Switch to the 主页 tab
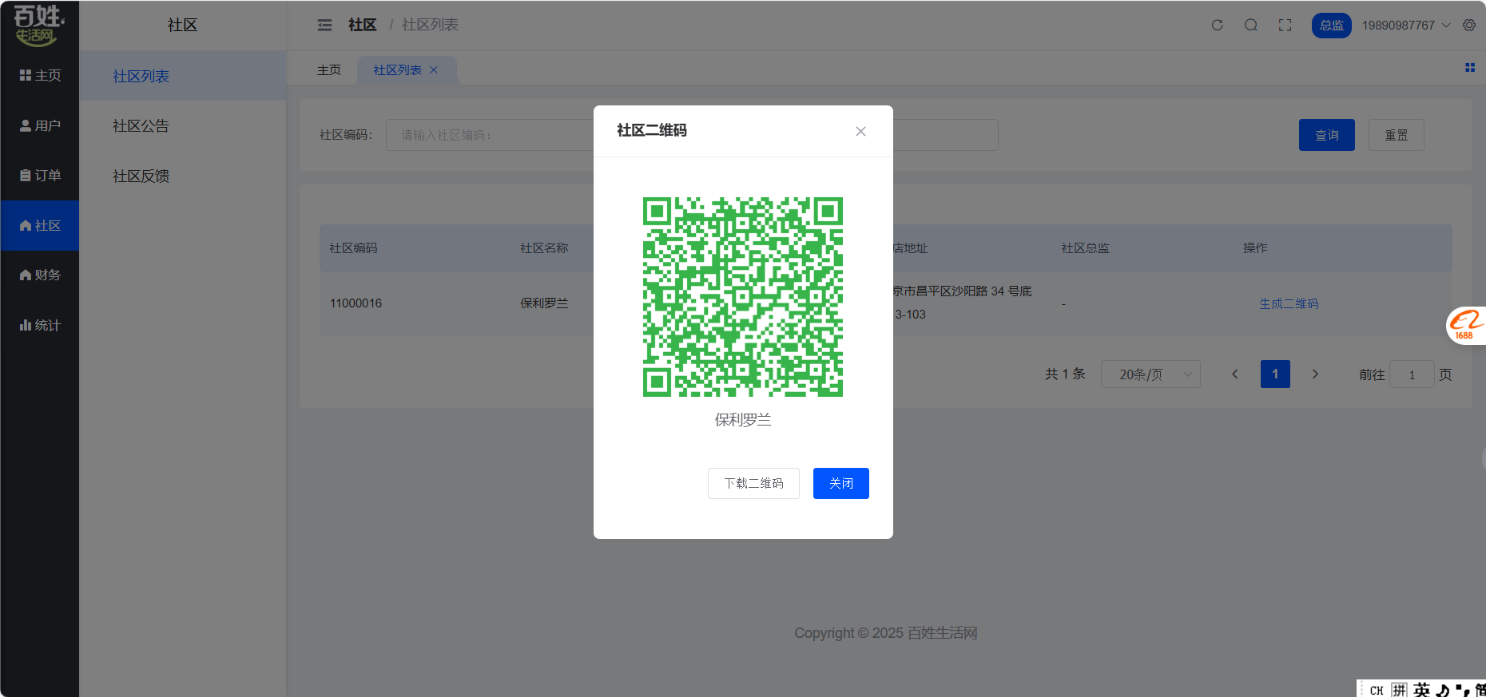The image size is (1486, 697). coord(329,70)
